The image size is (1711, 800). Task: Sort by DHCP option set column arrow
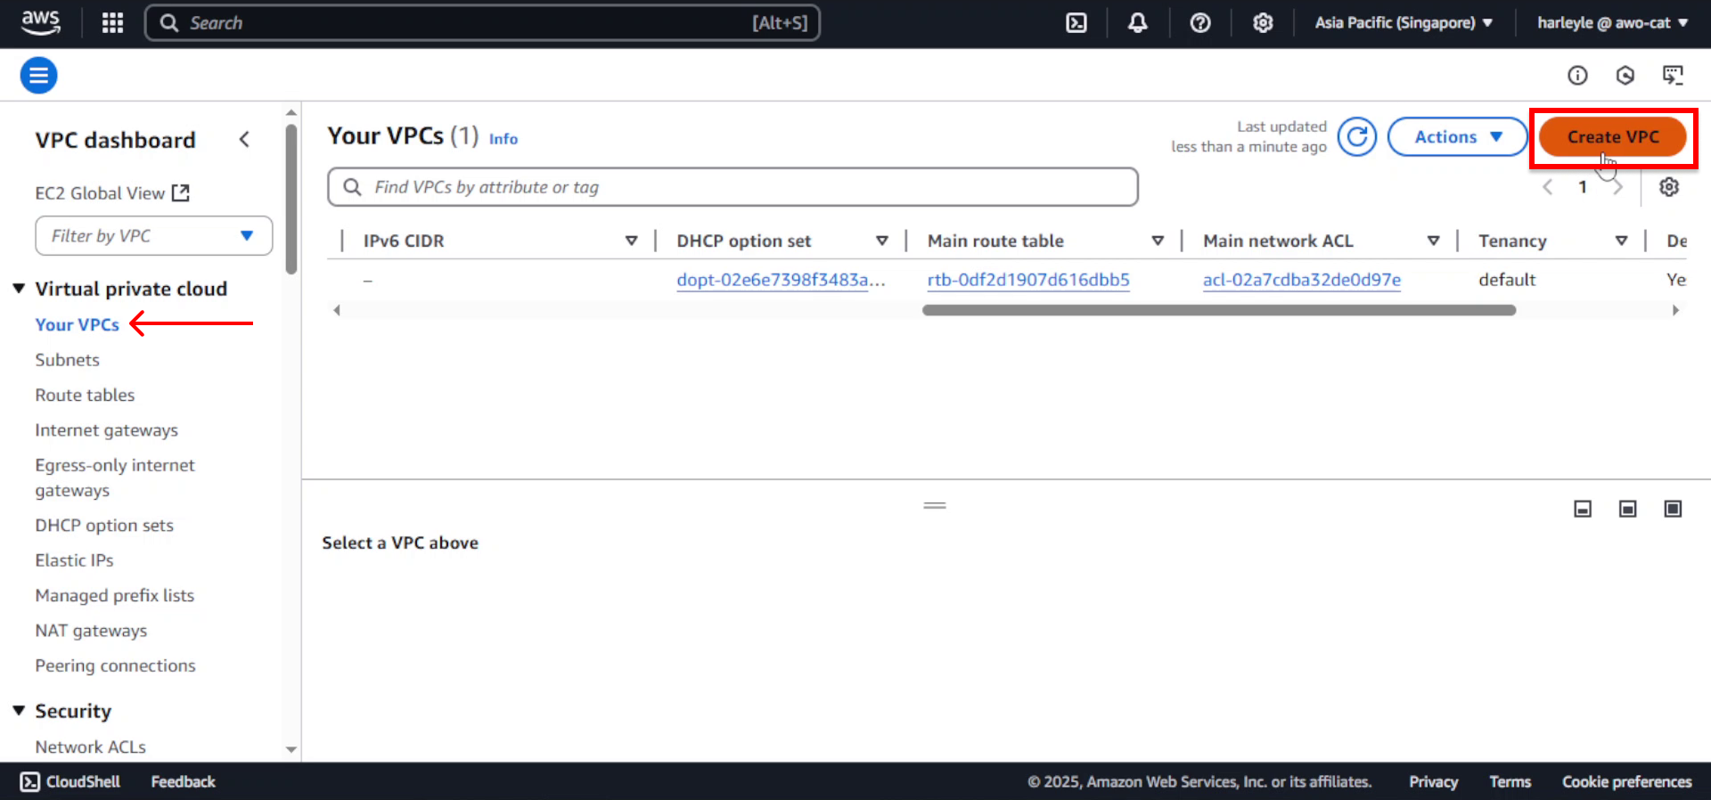(882, 241)
